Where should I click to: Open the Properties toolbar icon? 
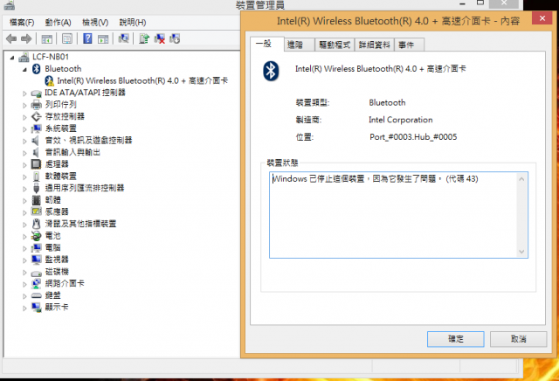[67, 38]
